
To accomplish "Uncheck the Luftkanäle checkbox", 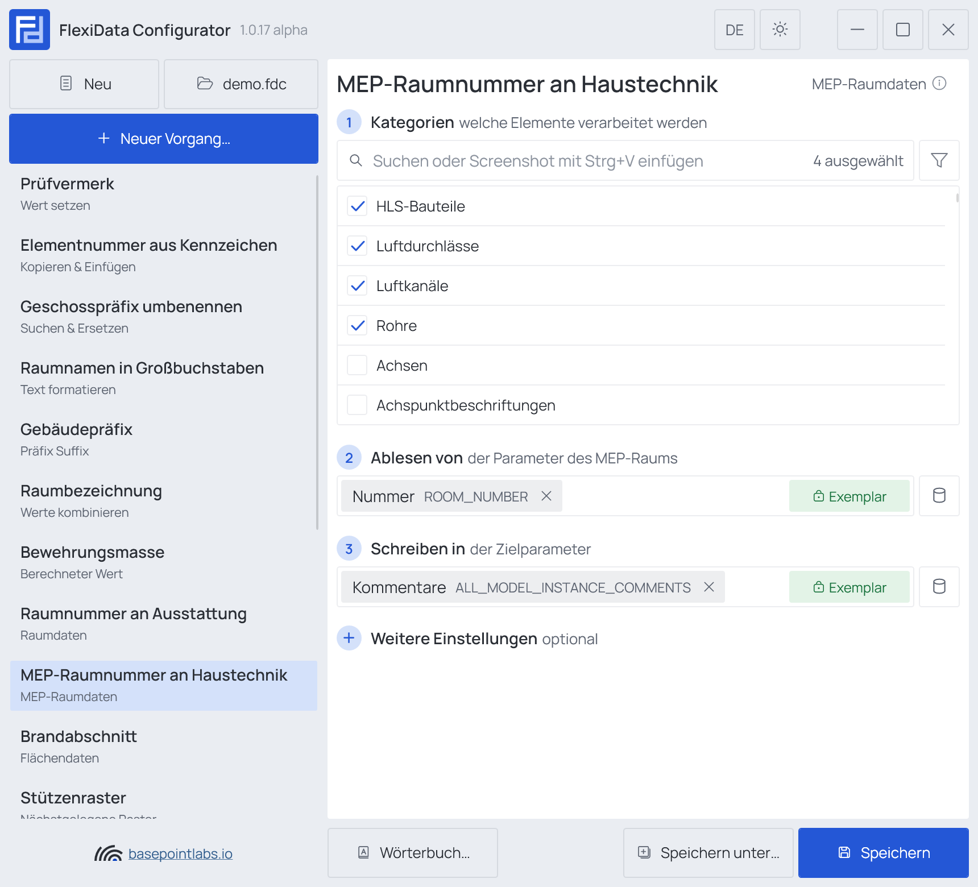I will 357,285.
